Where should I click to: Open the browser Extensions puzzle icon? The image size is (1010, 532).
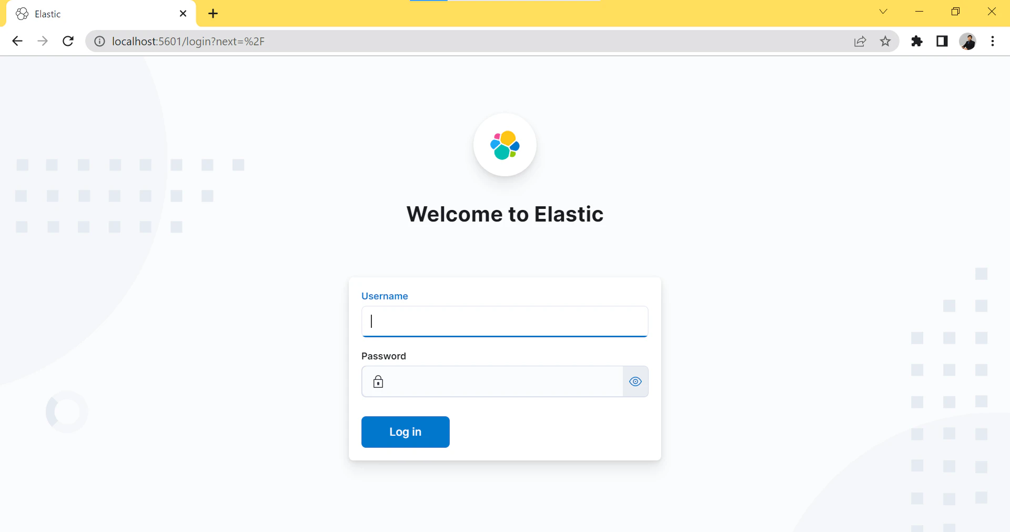(917, 41)
